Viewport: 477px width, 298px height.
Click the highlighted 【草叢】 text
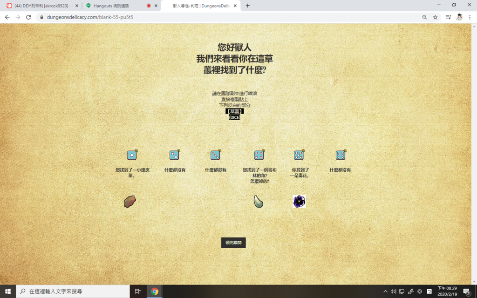pos(235,111)
